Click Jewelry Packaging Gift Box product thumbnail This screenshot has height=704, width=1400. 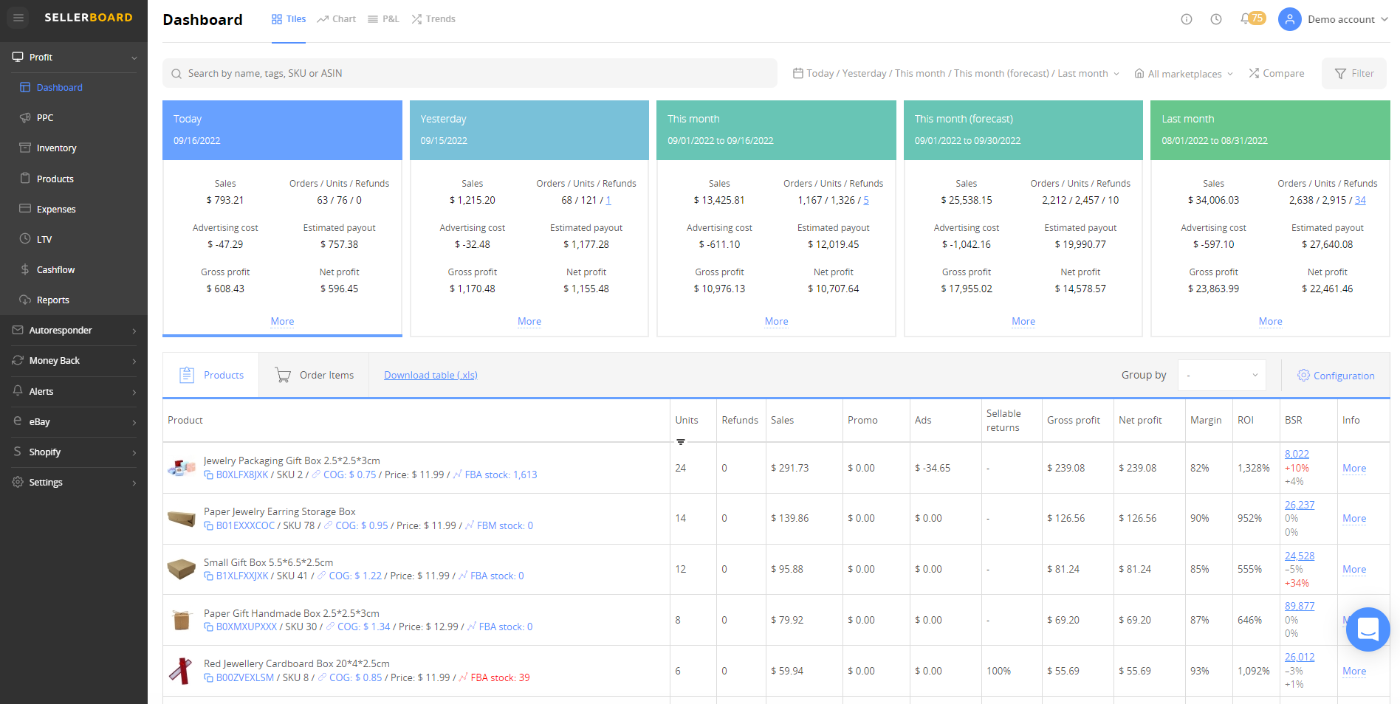coord(181,467)
